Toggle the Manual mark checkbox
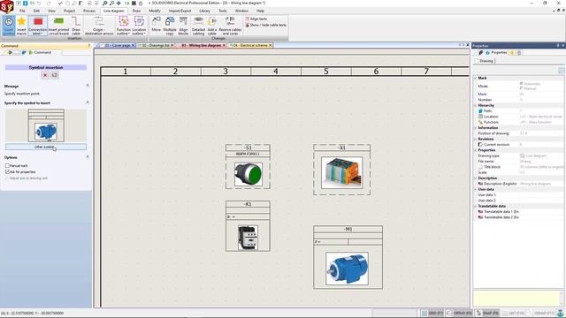 click(7, 166)
